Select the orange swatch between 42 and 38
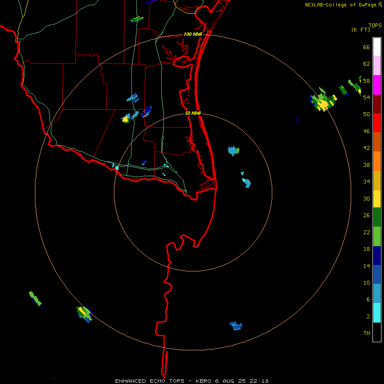The image size is (384, 384). click(x=377, y=161)
